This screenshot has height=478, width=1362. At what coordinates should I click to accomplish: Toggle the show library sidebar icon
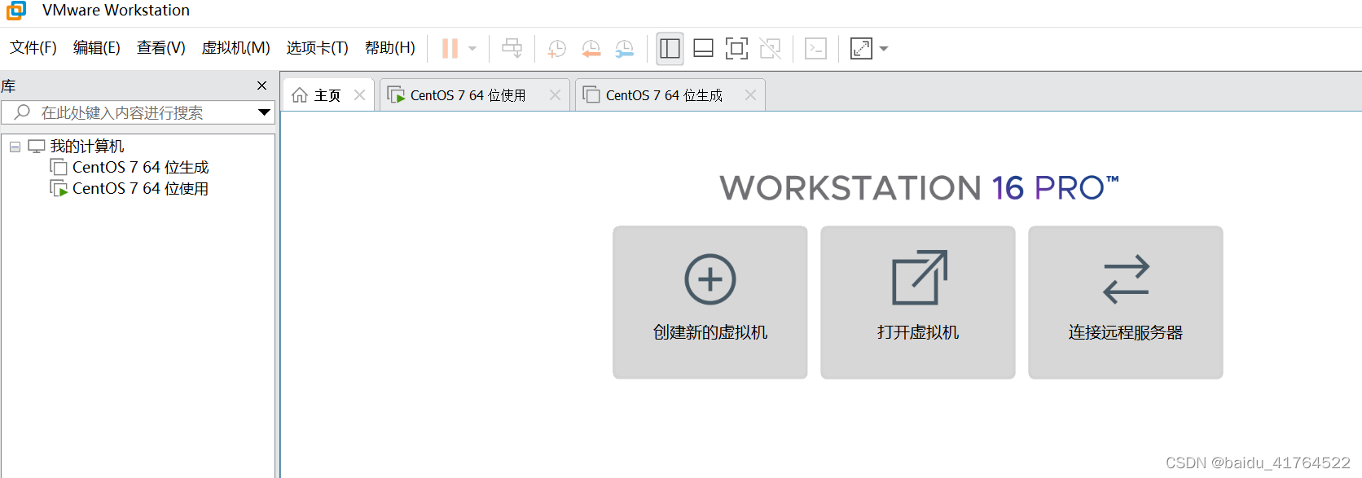670,49
